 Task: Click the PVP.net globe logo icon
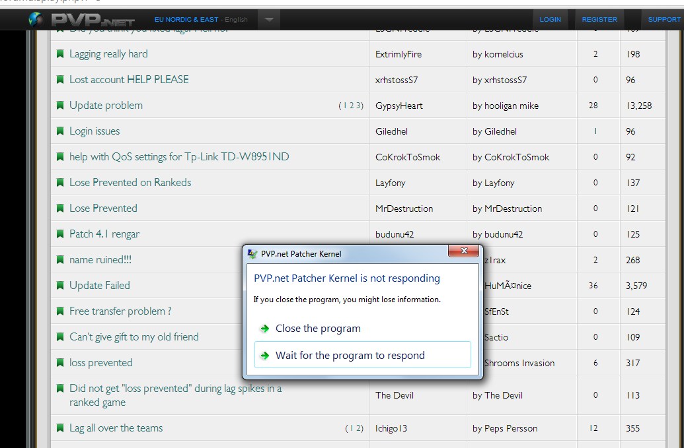[36, 20]
